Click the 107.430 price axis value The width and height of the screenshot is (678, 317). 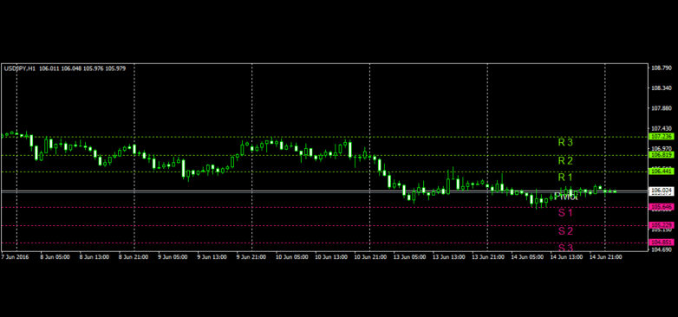662,129
